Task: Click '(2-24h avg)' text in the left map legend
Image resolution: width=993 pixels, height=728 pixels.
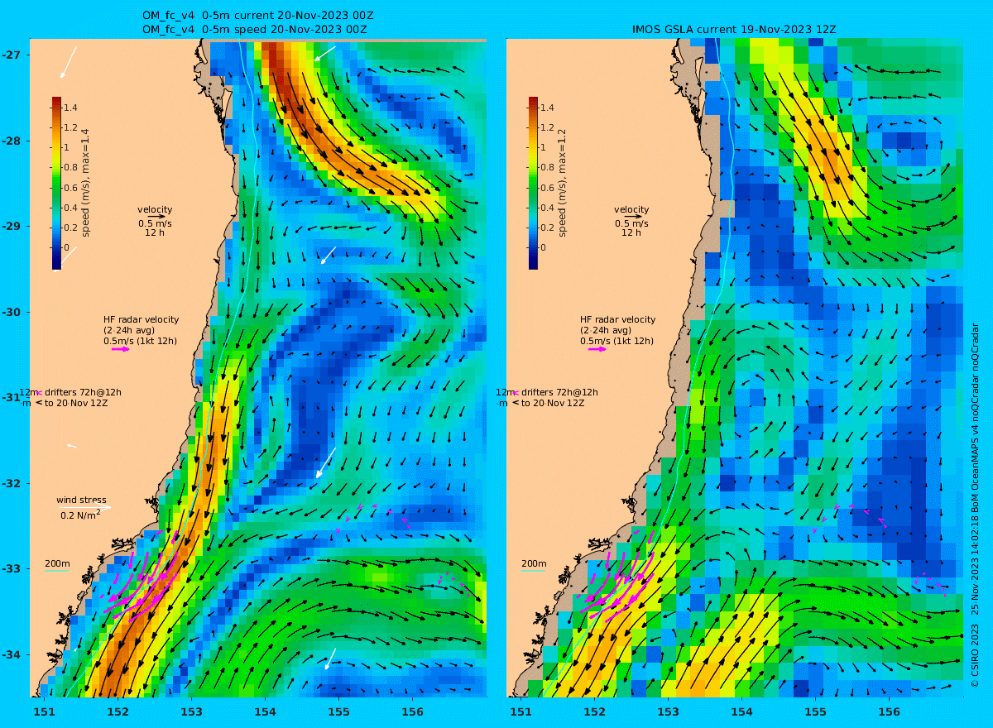Action: pos(127,330)
